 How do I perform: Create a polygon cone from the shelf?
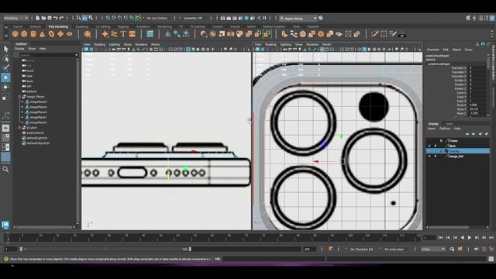[42, 34]
